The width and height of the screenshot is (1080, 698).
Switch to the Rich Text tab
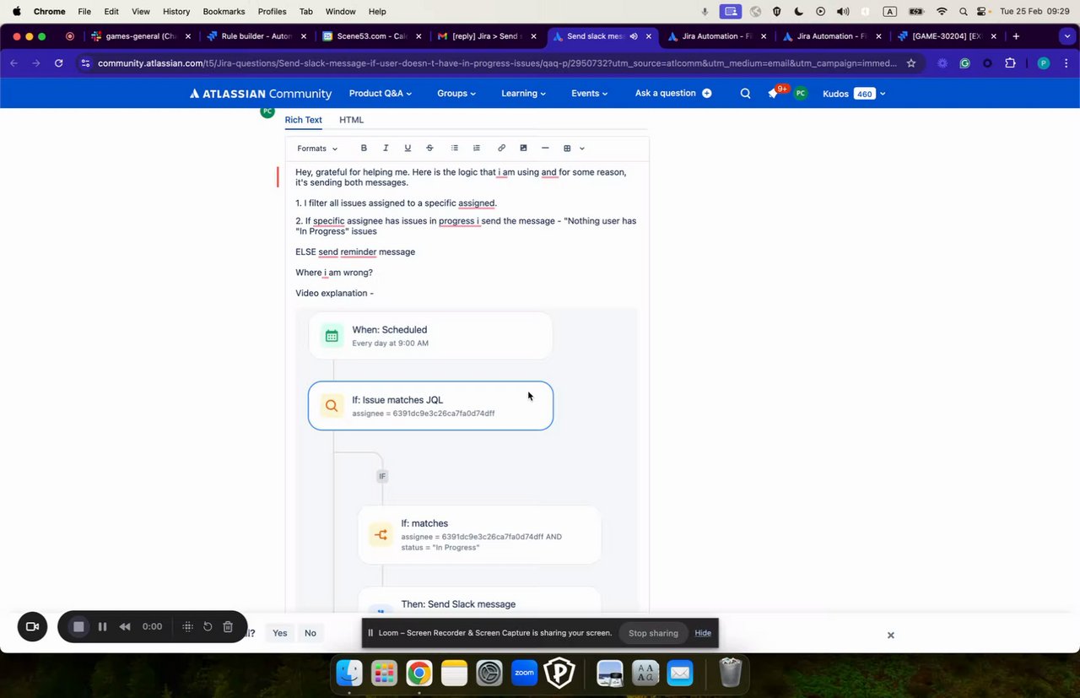tap(303, 120)
